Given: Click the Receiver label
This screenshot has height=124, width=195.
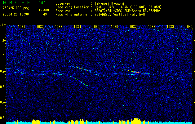Looking at the screenshot, I should (x=63, y=11).
